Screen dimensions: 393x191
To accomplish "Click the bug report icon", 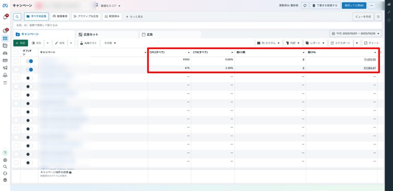I will click(x=5, y=179).
